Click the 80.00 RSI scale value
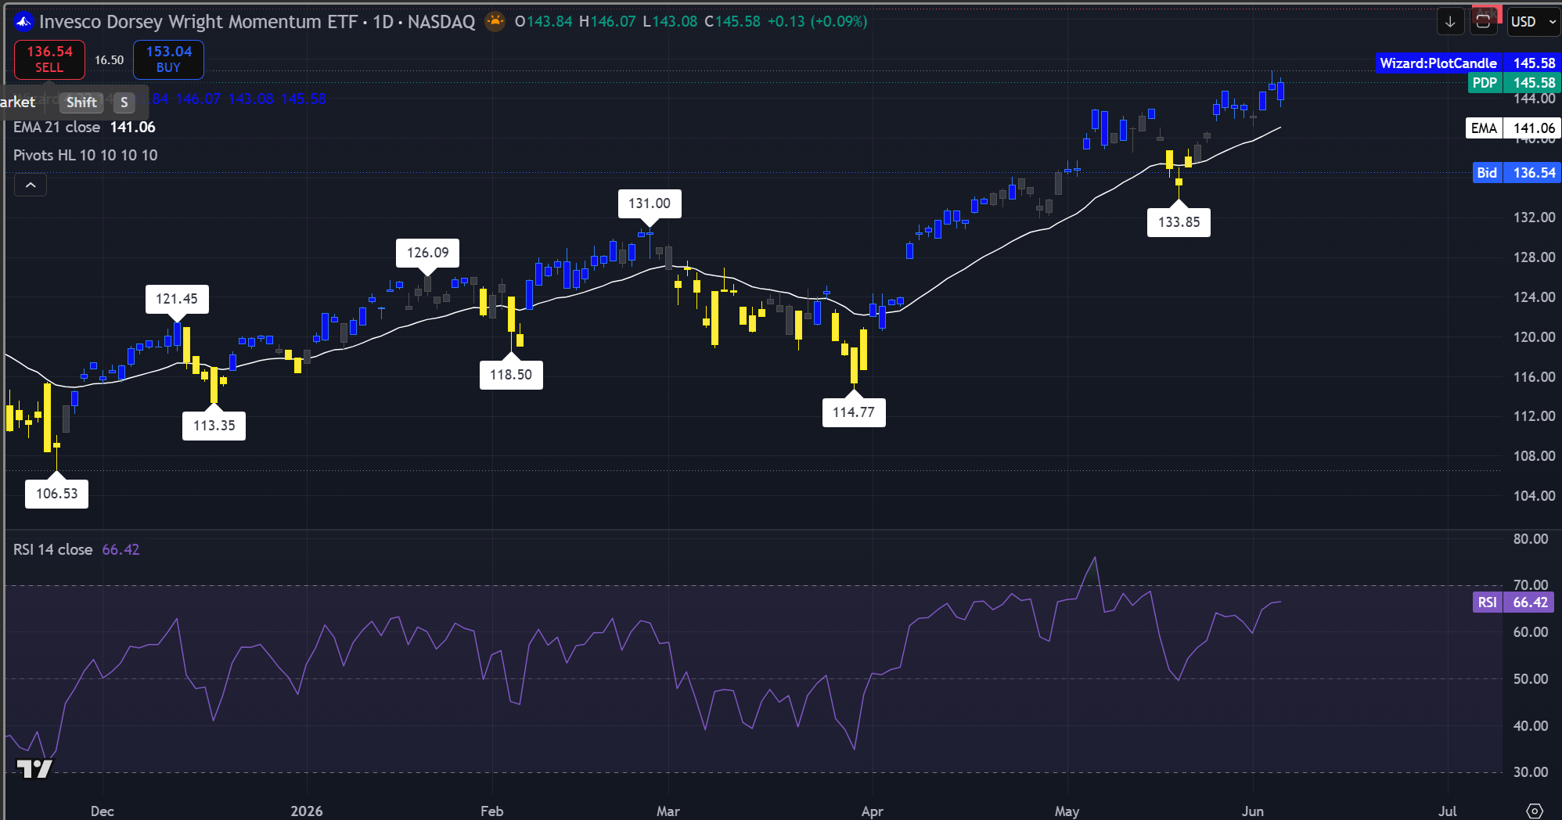 [x=1531, y=539]
